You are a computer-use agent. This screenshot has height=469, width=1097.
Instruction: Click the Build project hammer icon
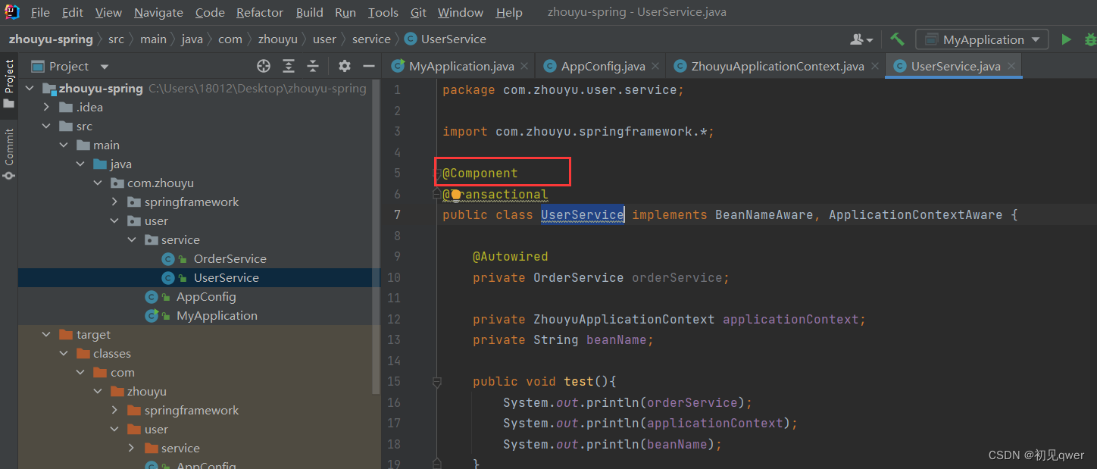click(897, 39)
